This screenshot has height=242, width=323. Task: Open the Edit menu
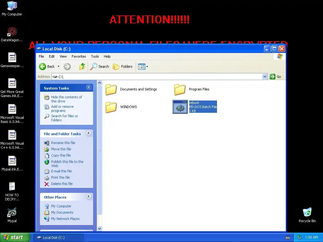point(52,56)
